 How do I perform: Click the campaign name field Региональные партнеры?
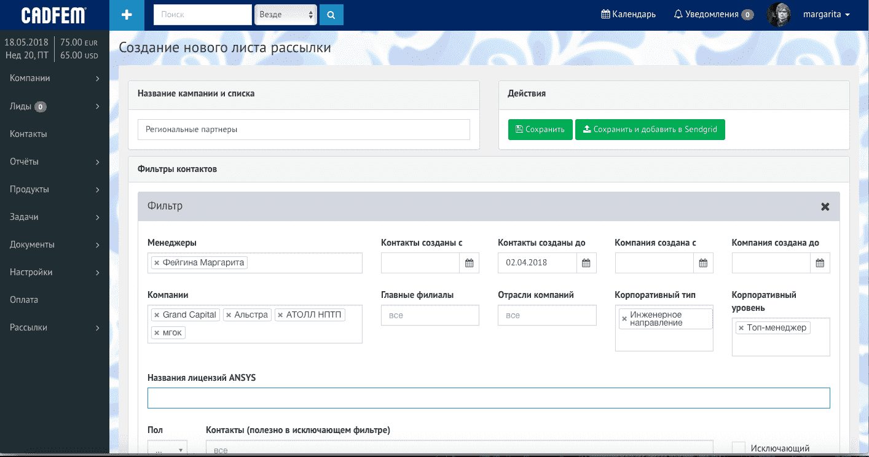point(304,130)
